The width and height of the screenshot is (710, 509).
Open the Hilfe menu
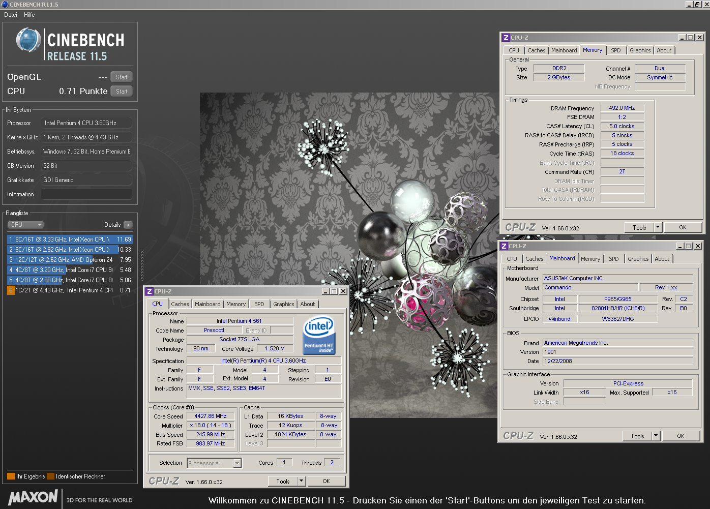click(x=29, y=15)
